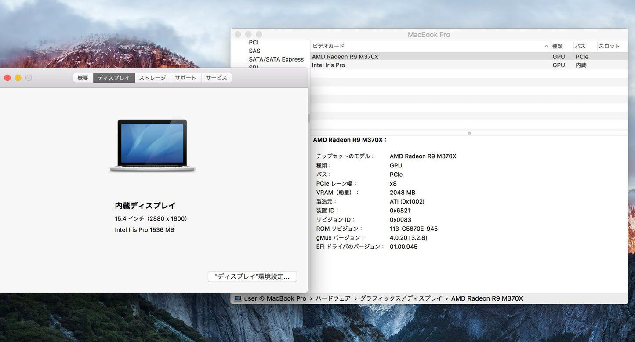Screen dimensions: 635x342
Task: Click the PCIe lane width value x8
Action: (x=393, y=184)
